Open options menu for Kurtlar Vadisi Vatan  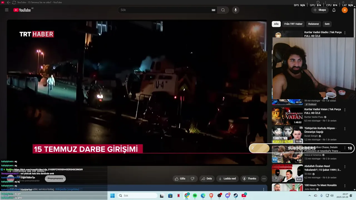pos(345,110)
